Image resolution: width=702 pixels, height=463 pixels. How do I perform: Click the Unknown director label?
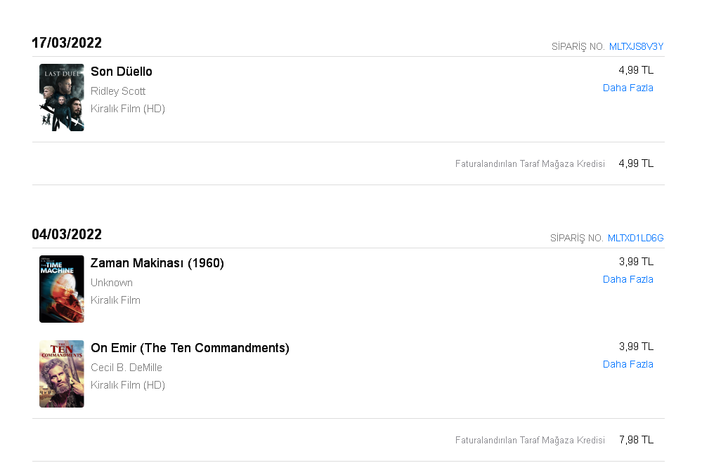point(112,283)
